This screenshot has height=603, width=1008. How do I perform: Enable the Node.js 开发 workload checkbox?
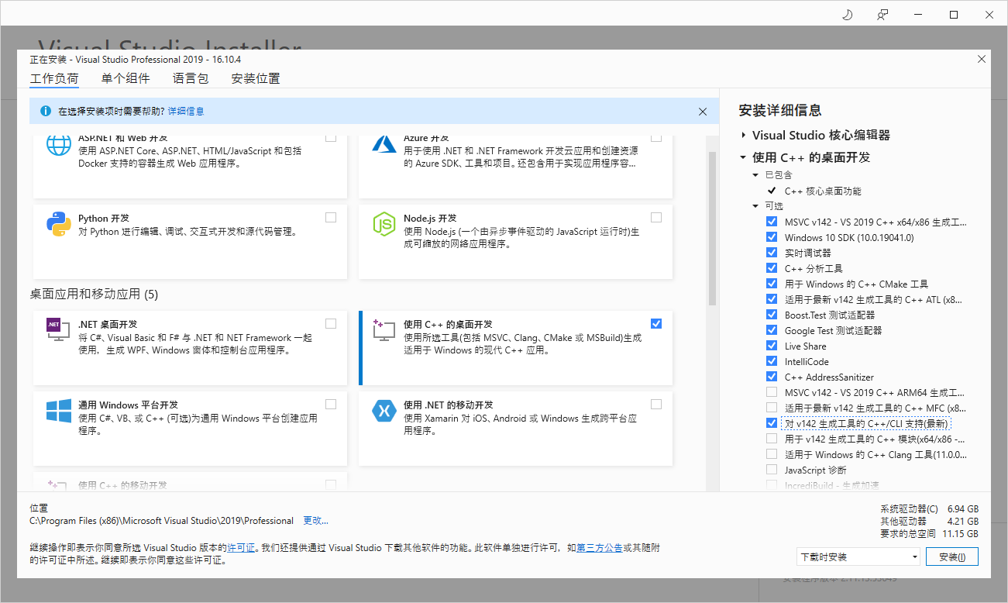point(656,217)
